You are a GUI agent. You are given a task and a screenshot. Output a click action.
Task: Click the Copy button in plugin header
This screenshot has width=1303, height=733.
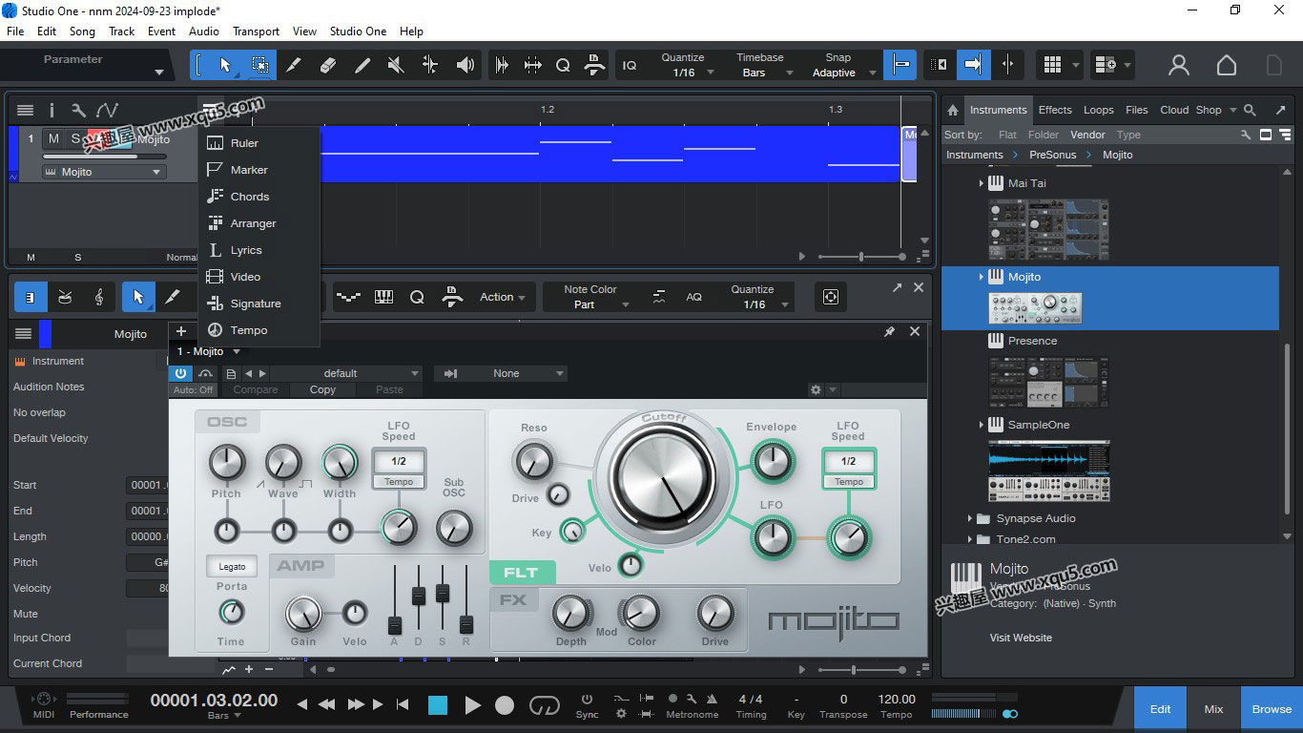[x=322, y=389]
